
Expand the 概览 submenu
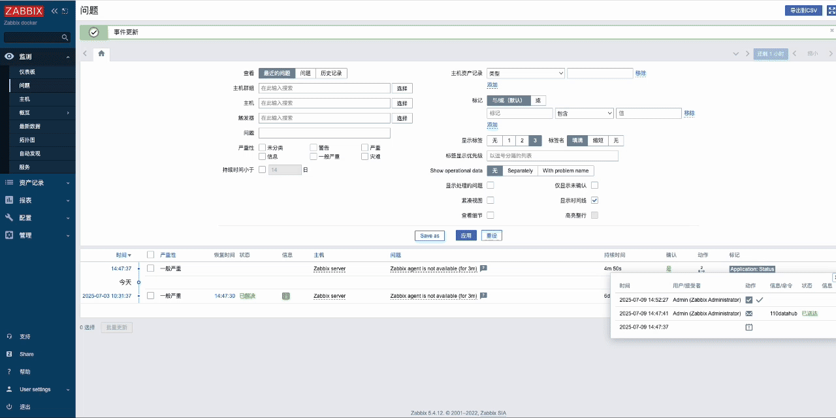tap(42, 112)
